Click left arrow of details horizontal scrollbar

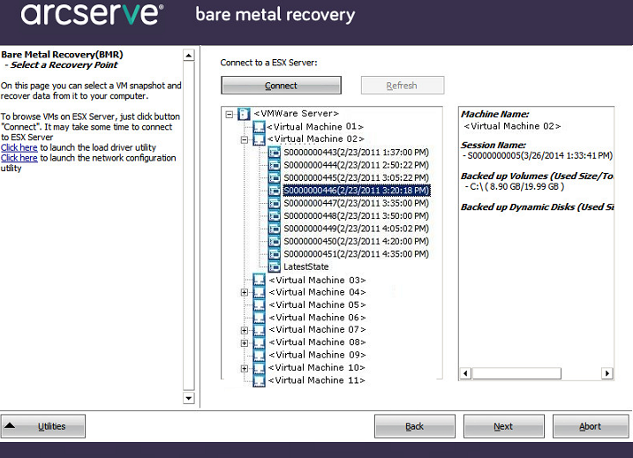tap(465, 373)
